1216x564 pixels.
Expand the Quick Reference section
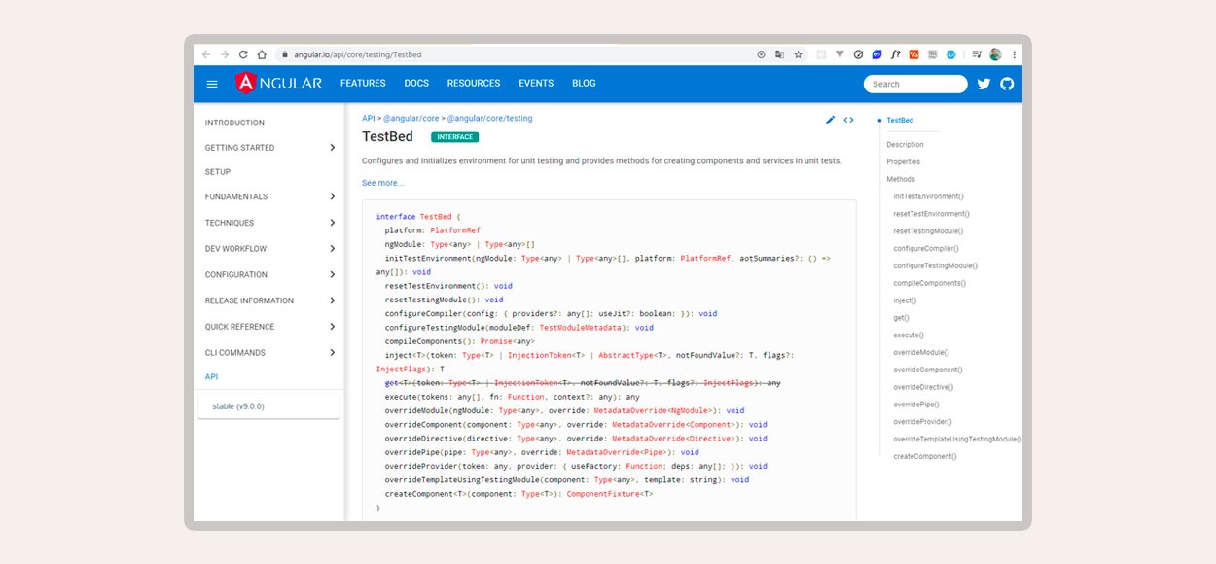[269, 327]
